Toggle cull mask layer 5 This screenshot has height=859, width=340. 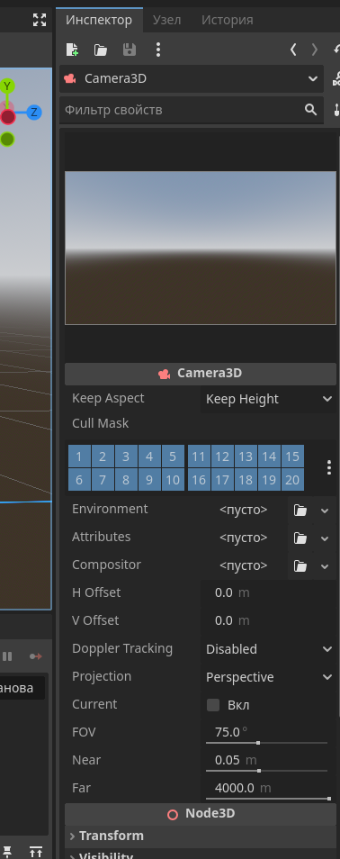pos(173,457)
